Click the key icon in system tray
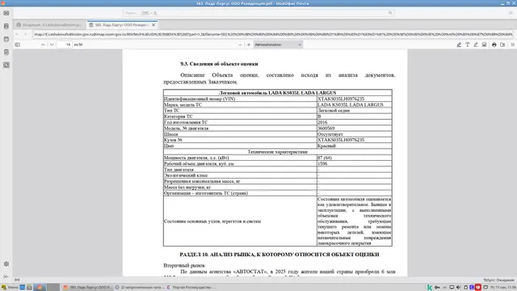 pos(437,288)
